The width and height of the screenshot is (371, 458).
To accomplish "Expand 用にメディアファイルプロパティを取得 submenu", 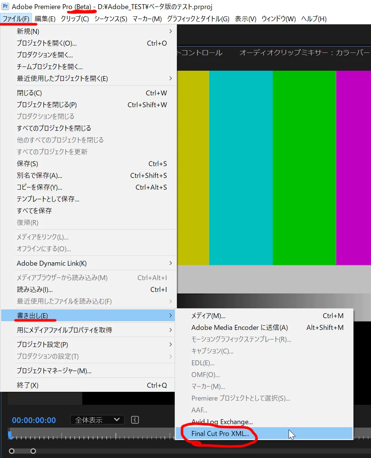I will click(88, 330).
